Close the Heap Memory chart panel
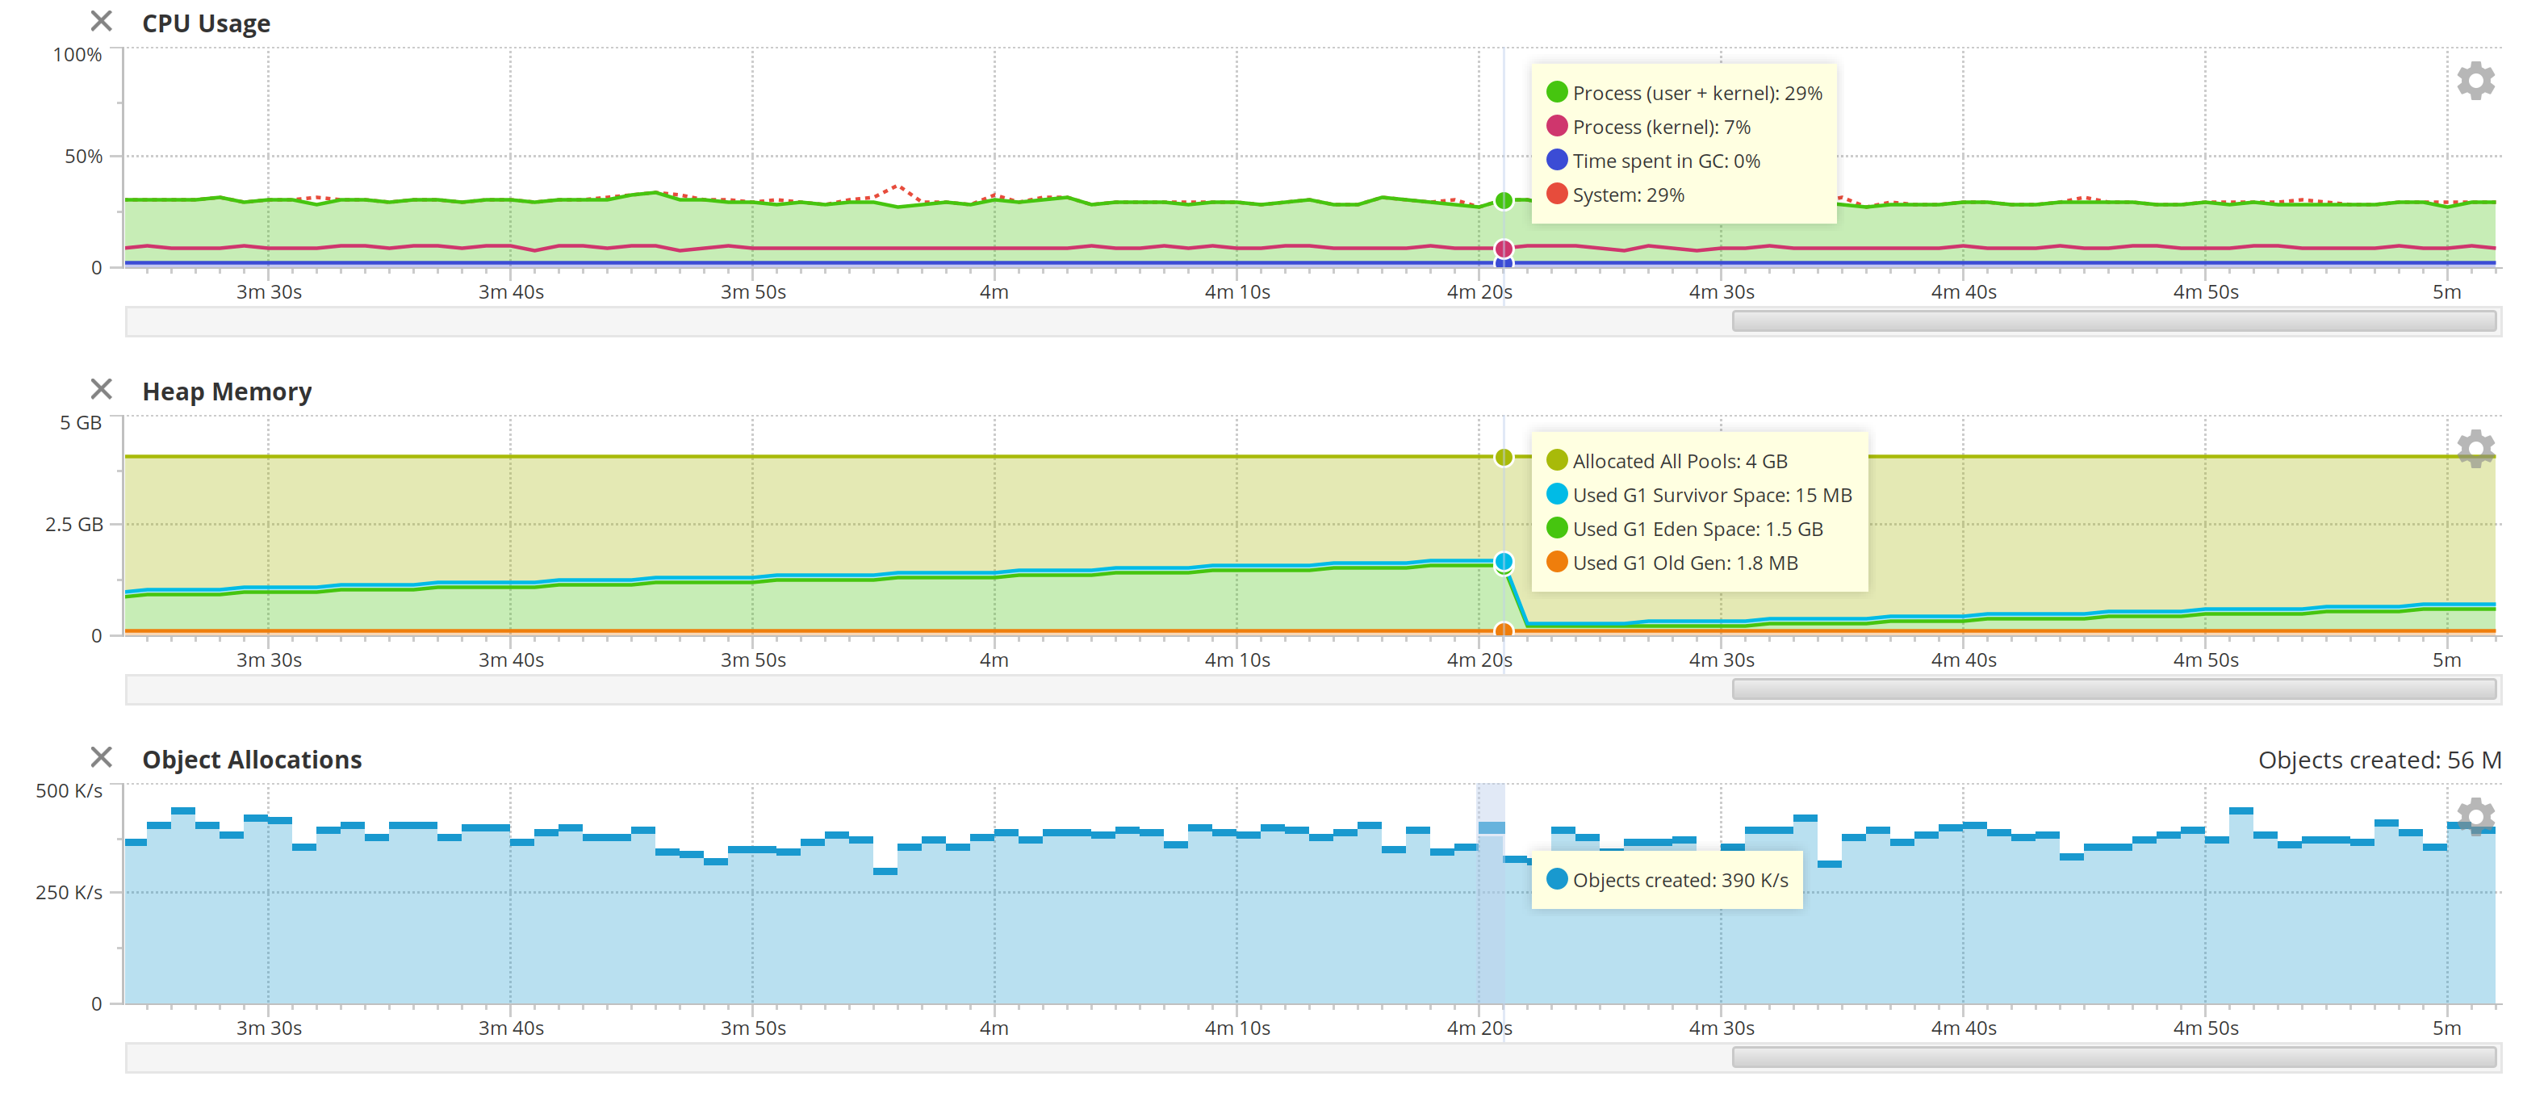 (x=101, y=390)
